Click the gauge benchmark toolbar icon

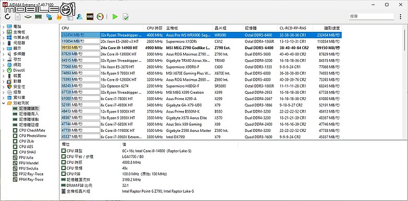click(100, 17)
